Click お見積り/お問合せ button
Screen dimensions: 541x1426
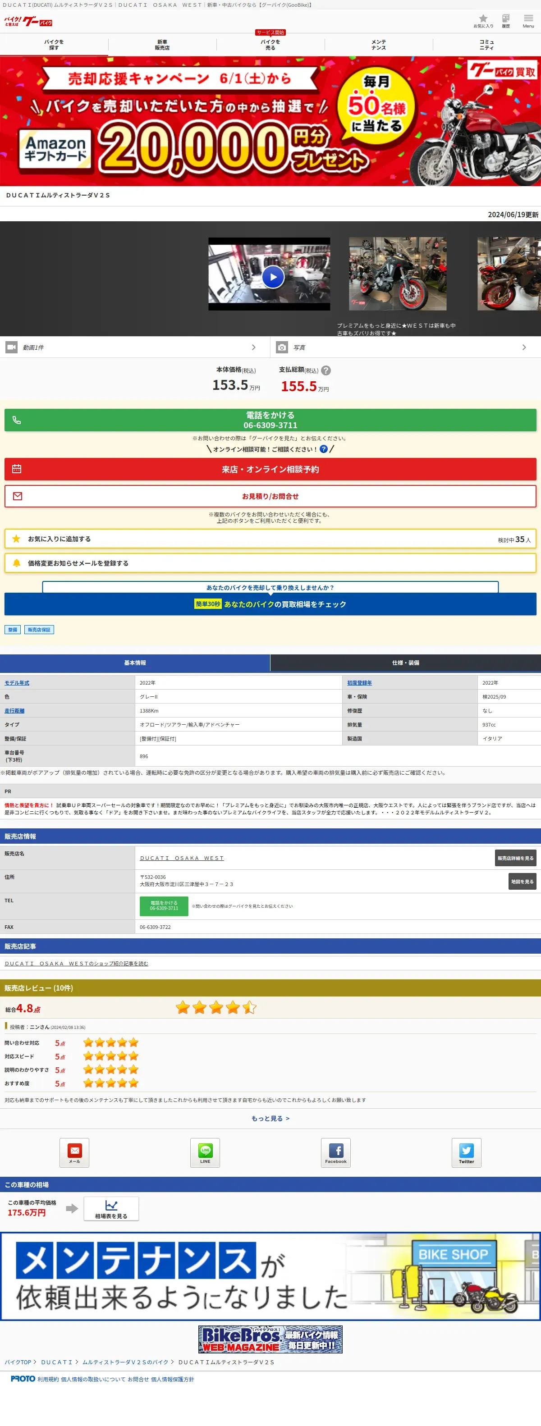(270, 496)
